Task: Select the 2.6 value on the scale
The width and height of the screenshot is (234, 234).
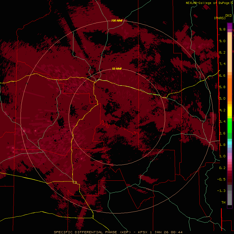Action: point(222,133)
